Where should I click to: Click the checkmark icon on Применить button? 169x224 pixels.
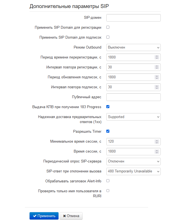click(x=35, y=216)
